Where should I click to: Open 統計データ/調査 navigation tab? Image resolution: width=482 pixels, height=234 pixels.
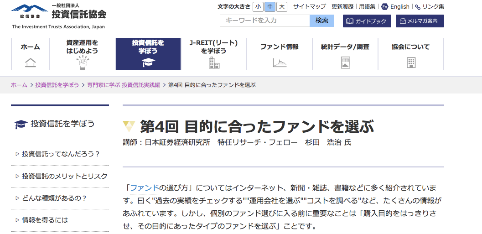tap(345, 54)
